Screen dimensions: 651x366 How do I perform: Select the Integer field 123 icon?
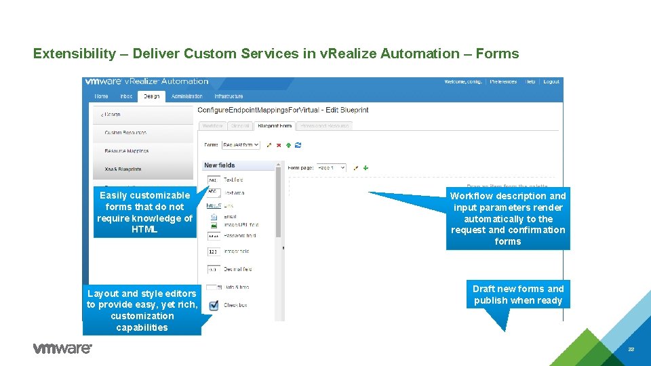pyautogui.click(x=214, y=251)
